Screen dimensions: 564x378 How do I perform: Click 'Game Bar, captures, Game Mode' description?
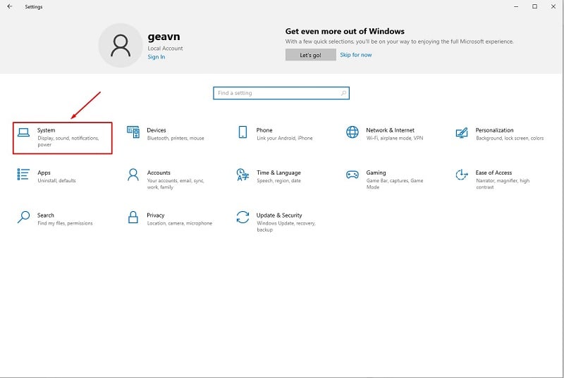pos(395,184)
